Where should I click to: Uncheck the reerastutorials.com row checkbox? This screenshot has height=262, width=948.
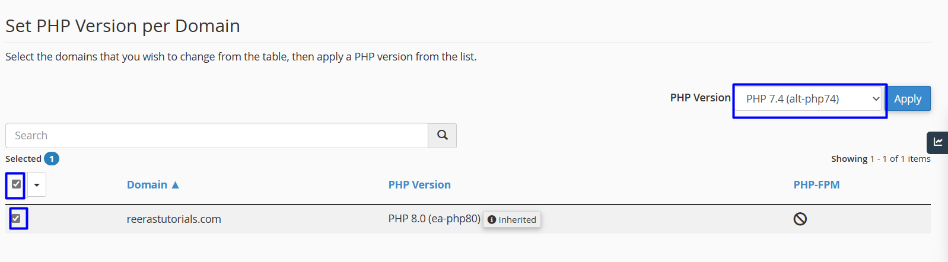[x=17, y=219]
